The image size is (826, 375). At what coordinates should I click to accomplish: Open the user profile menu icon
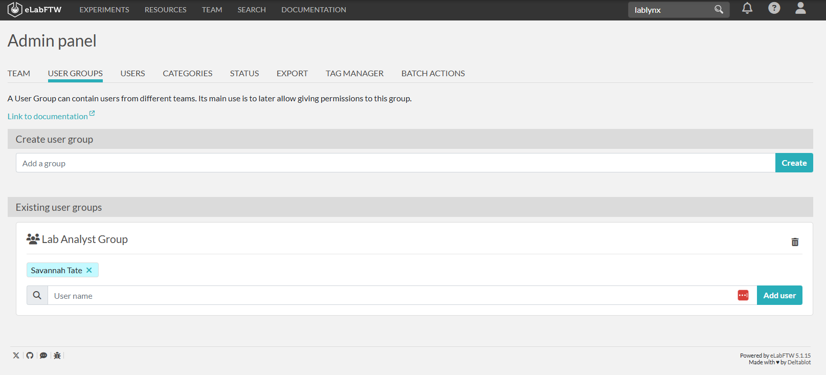click(800, 8)
